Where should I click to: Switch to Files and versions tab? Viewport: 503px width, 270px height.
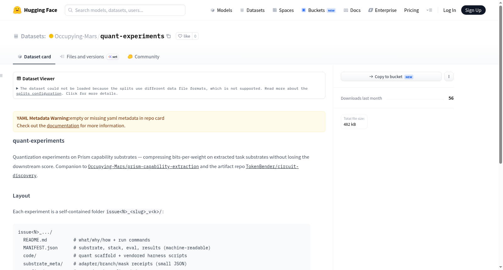click(x=89, y=57)
